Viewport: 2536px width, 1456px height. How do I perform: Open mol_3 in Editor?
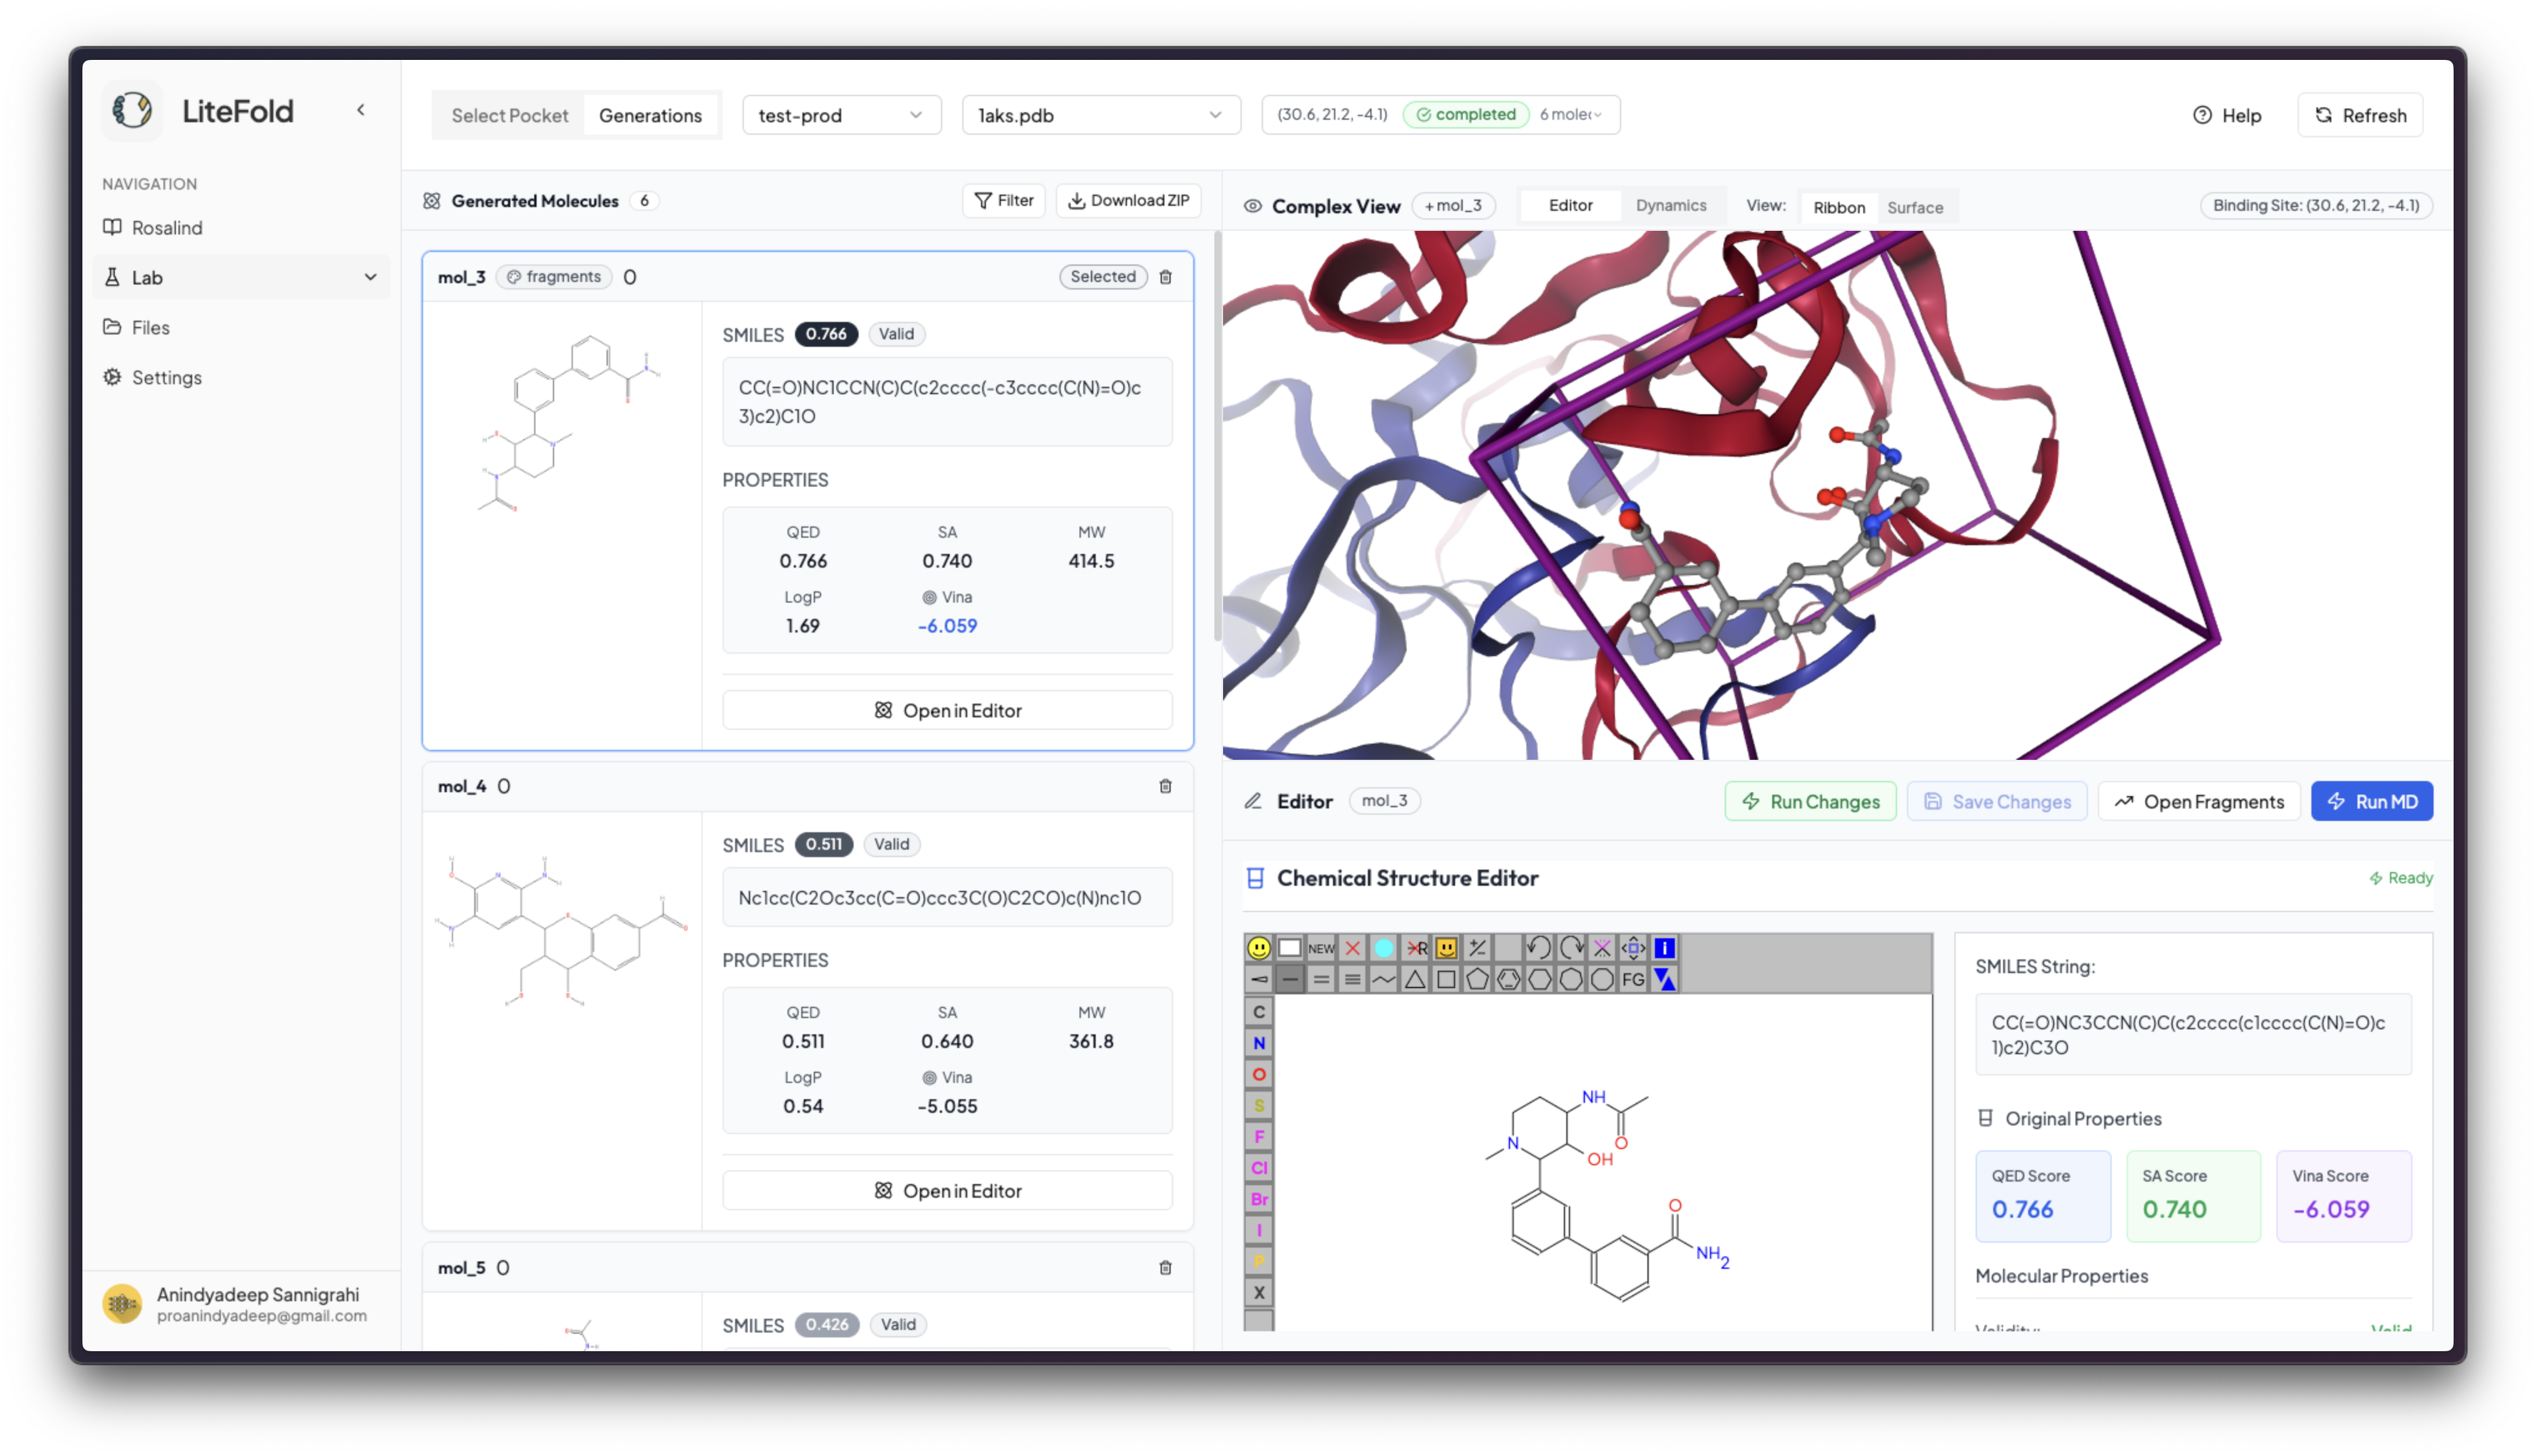(x=947, y=710)
